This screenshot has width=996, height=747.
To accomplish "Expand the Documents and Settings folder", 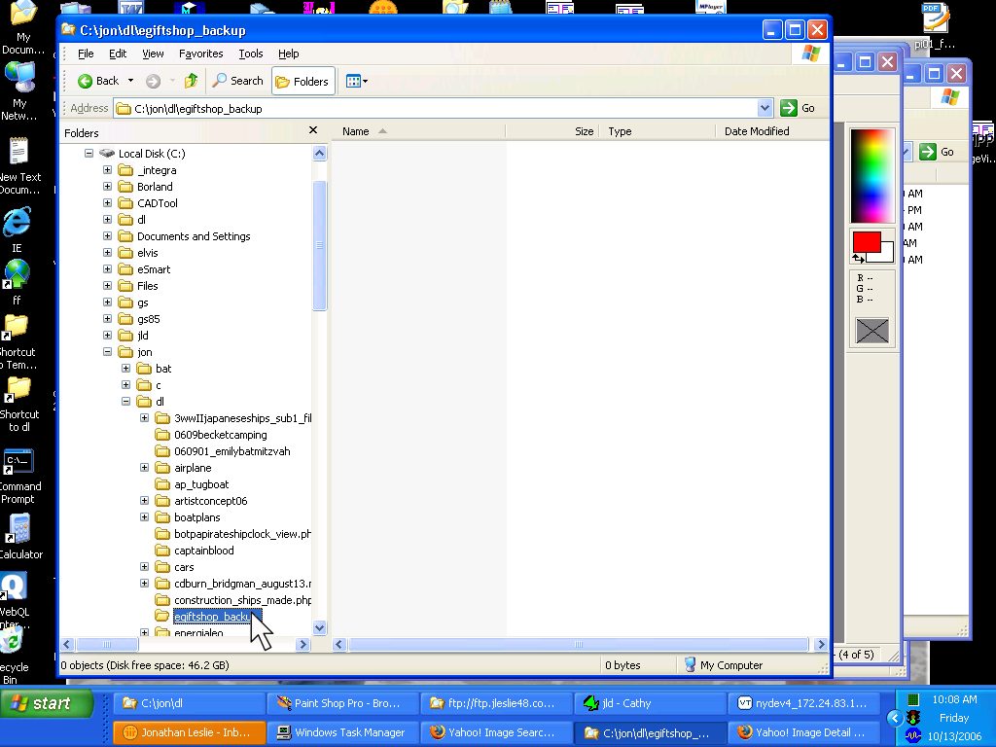I will [108, 236].
